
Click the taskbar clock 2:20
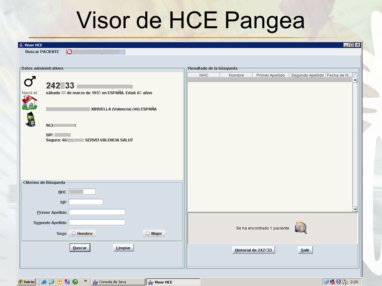pos(354,282)
